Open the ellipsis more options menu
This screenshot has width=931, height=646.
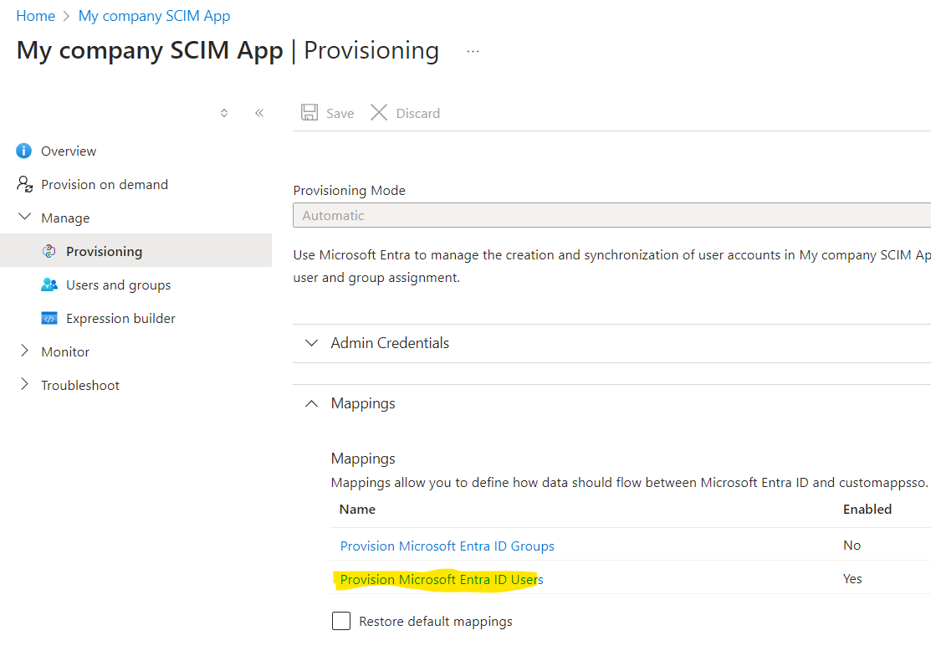pos(473,52)
